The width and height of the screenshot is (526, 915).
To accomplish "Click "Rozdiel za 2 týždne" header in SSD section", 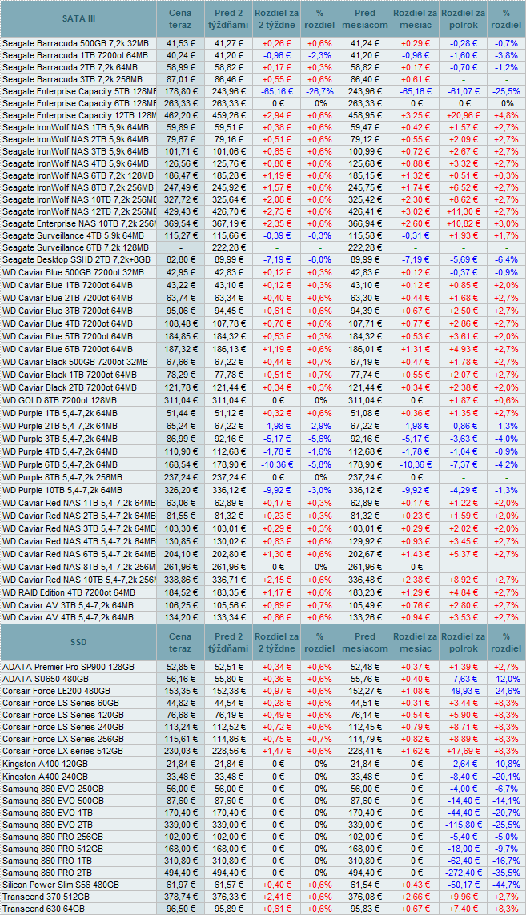I will coord(276,642).
